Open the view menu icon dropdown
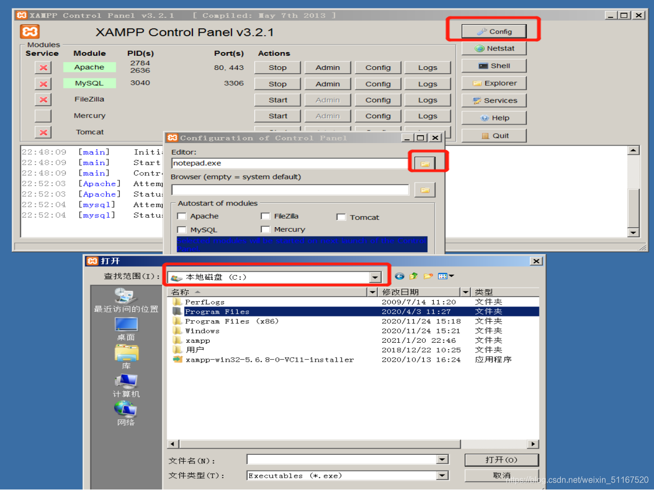 (x=446, y=276)
